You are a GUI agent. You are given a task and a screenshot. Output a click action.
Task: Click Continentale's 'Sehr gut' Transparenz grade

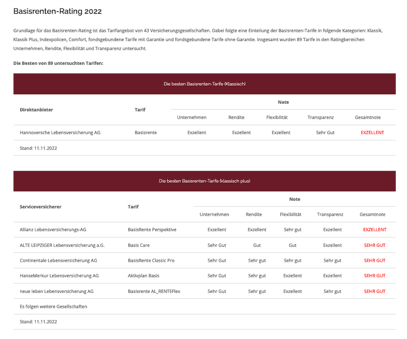click(332, 260)
